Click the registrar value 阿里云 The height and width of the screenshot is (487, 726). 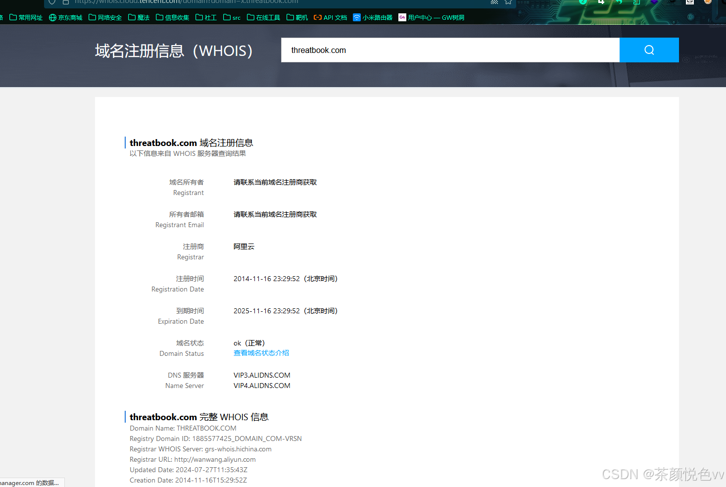point(244,246)
